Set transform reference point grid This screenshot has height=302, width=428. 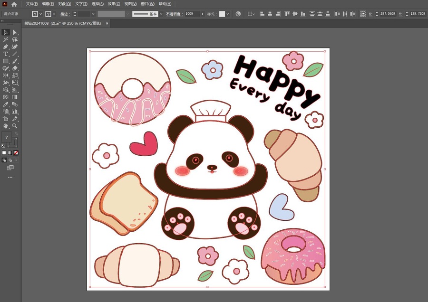click(363, 14)
